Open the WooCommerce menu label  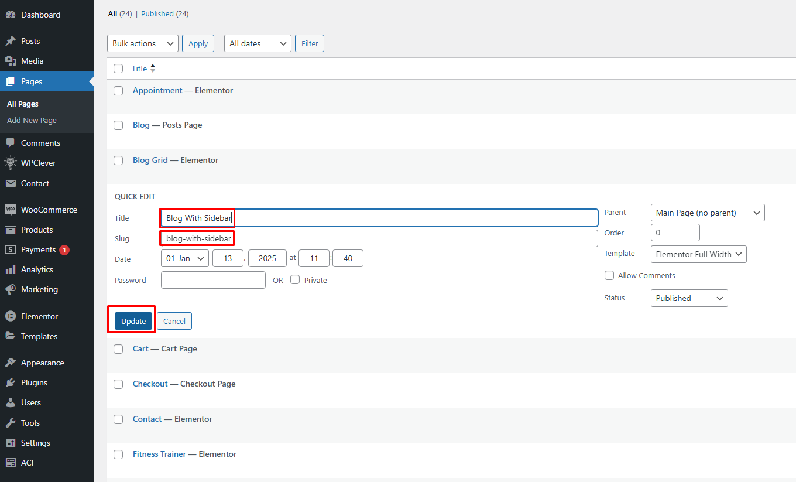coord(49,210)
